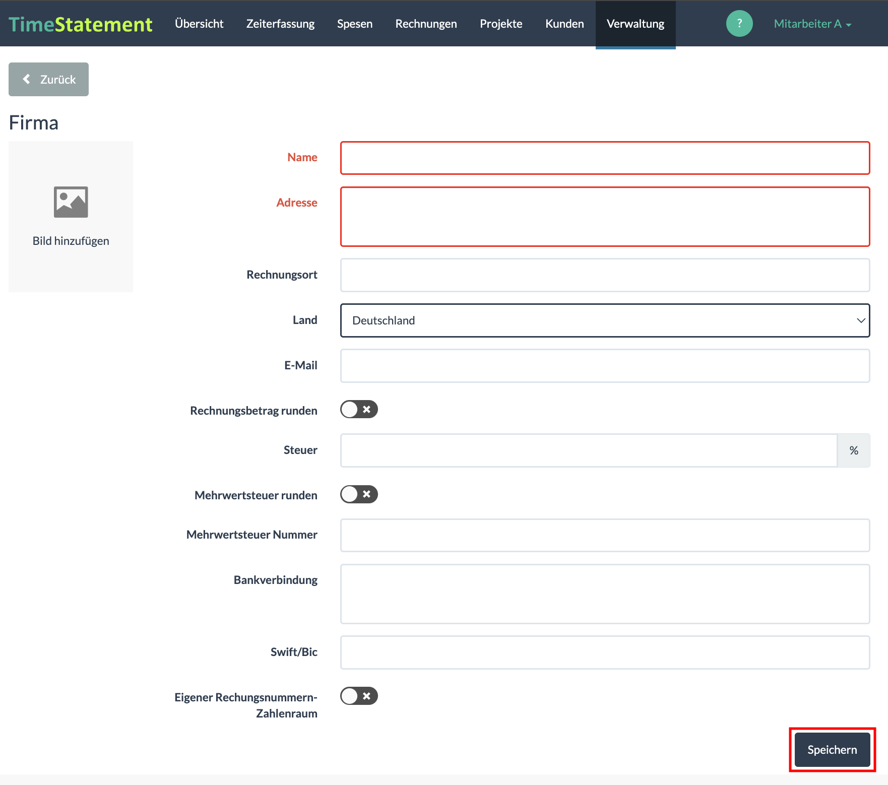This screenshot has height=785, width=888.
Task: Click the TimeStatement logo
Action: [x=81, y=24]
